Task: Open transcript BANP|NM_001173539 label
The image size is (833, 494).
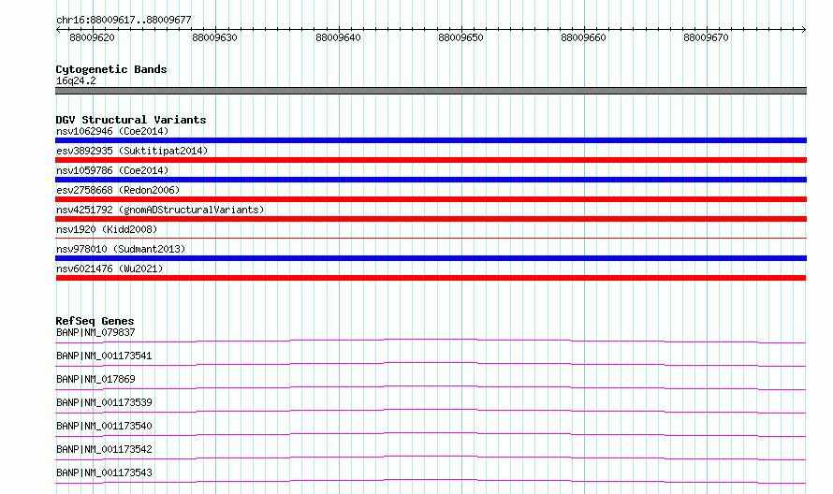Action: tap(104, 402)
